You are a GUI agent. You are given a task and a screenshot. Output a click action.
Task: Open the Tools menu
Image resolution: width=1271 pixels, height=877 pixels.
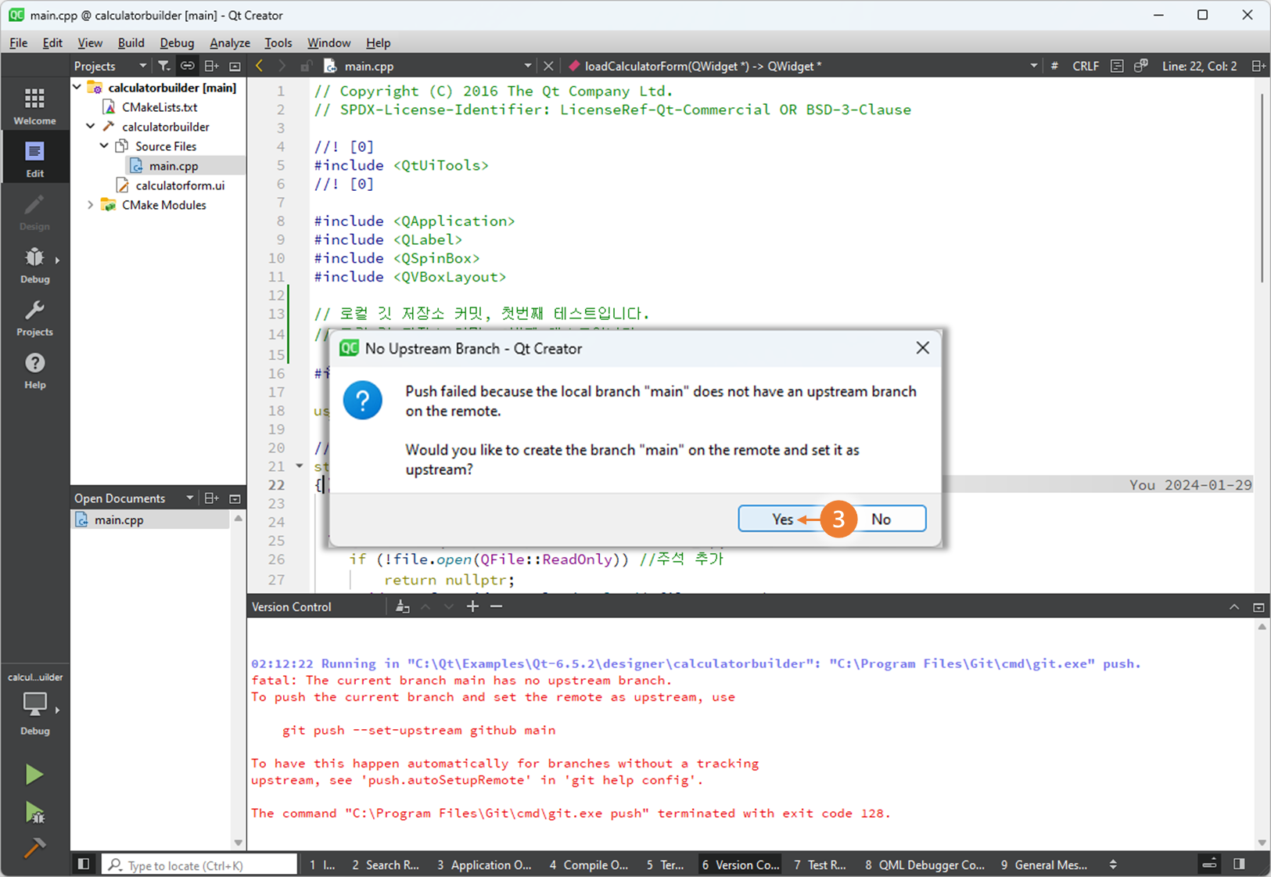278,43
